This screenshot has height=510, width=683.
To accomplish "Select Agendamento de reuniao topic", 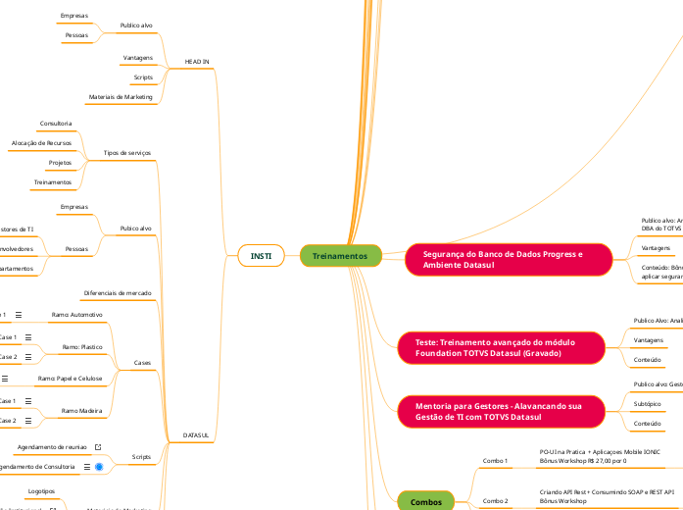I will (x=52, y=447).
